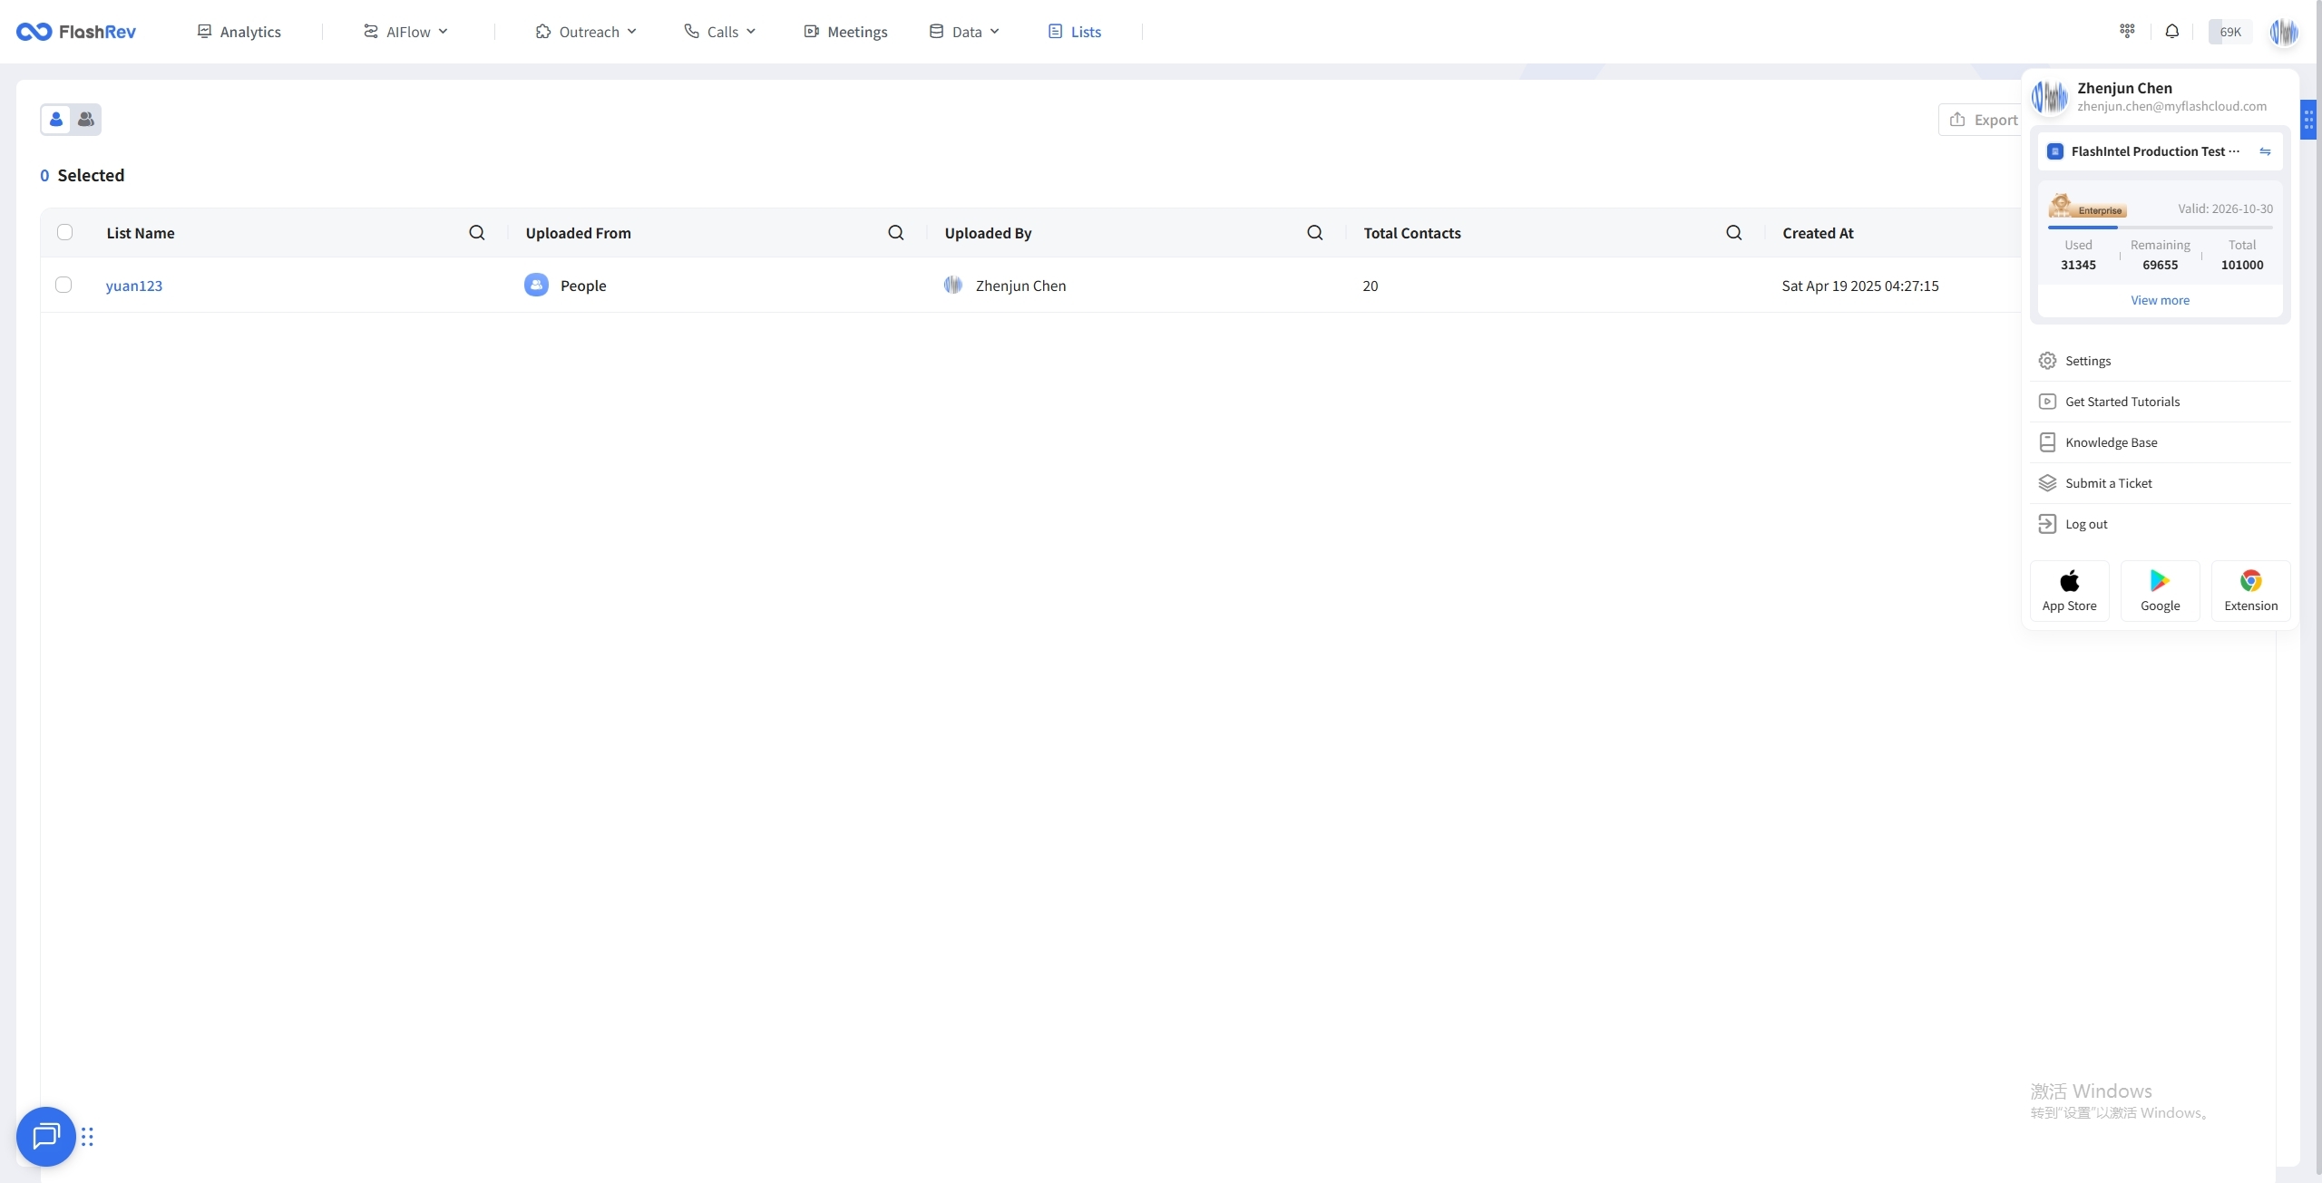Open Get Started Tutorials
Viewport: 2322px width, 1183px height.
tap(2160, 402)
